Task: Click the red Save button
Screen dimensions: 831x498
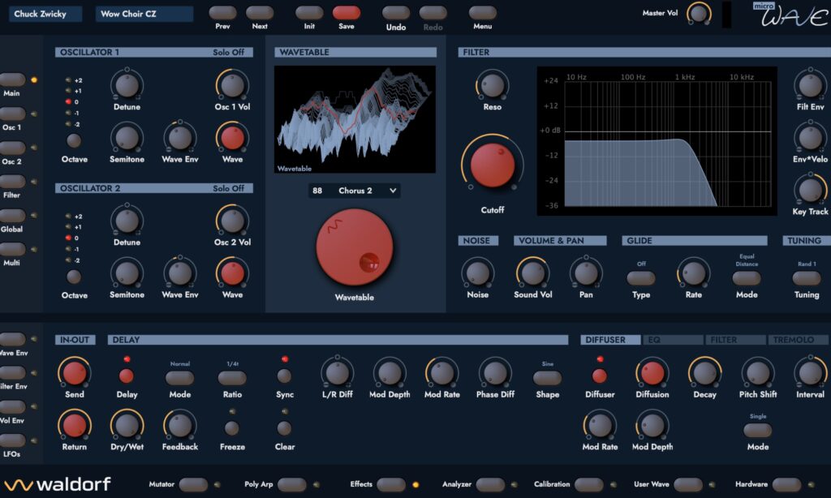Action: click(346, 12)
